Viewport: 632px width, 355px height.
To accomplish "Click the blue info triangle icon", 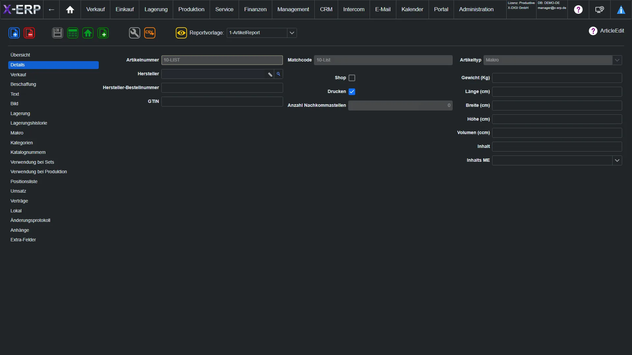I will point(621,10).
